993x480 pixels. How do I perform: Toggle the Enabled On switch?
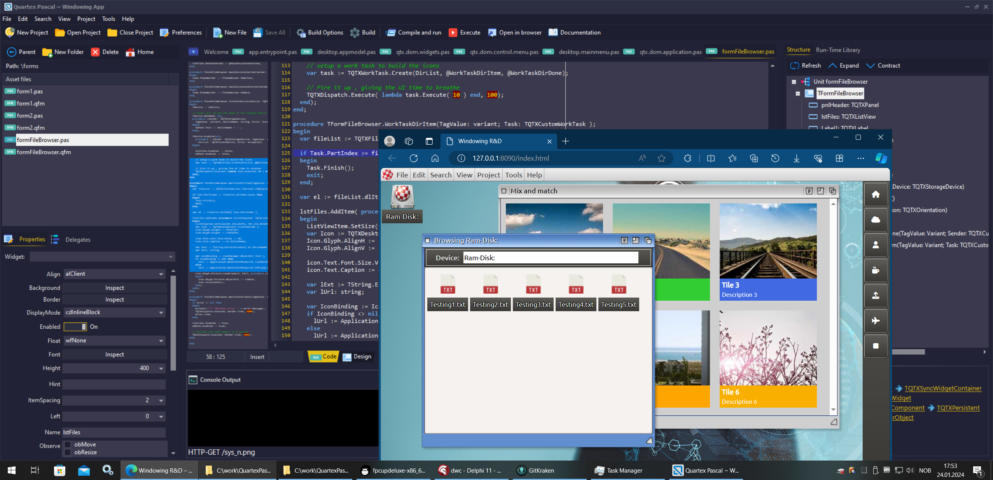75,327
